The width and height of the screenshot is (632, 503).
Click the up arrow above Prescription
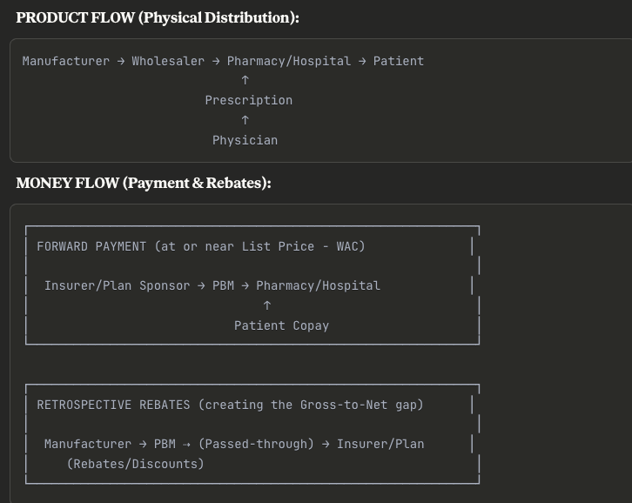click(x=245, y=81)
